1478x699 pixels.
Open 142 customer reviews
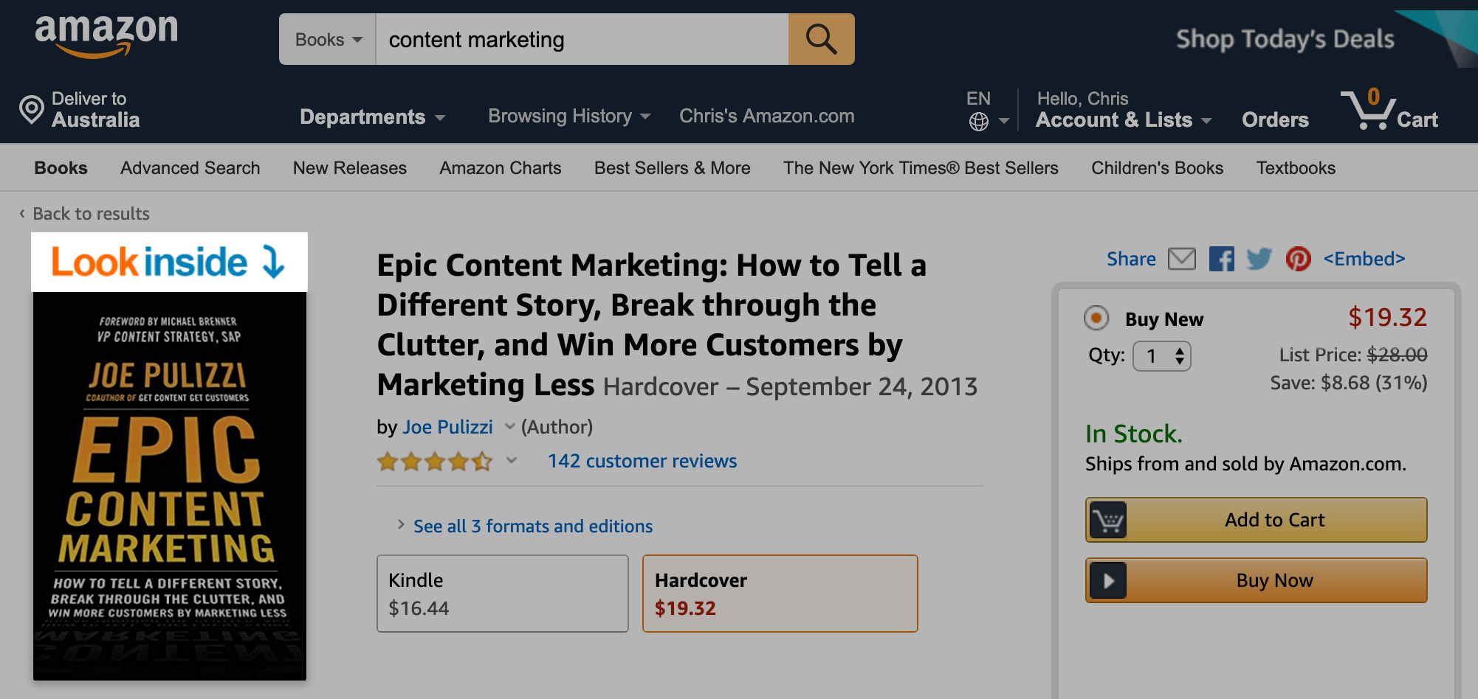642,461
